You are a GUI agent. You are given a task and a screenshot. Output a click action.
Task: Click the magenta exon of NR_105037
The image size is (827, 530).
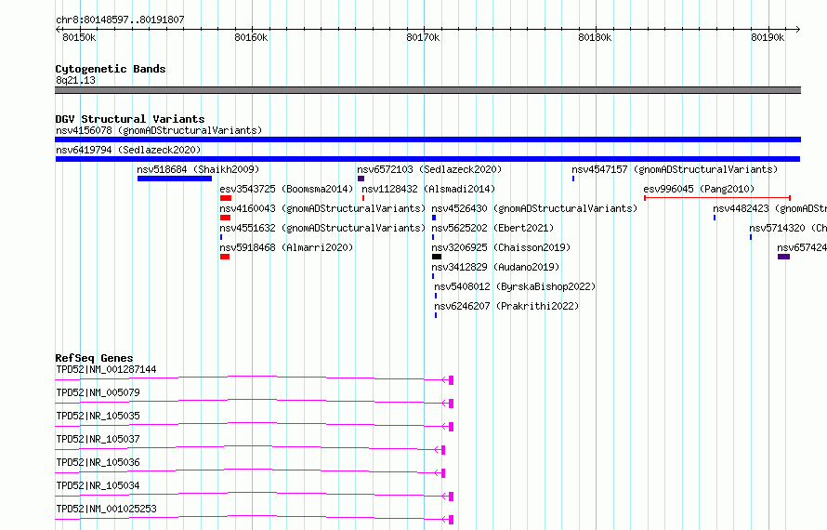443,450
